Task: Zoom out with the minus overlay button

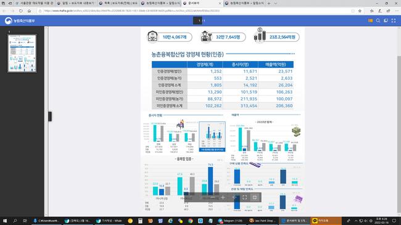Action: [x=212, y=197]
